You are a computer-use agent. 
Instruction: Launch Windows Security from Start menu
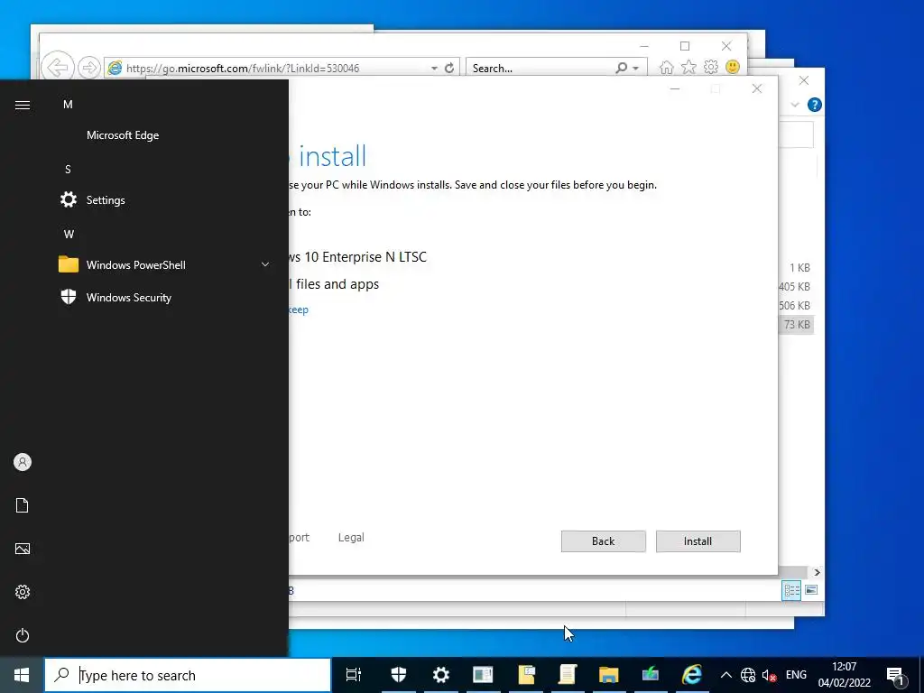(128, 297)
